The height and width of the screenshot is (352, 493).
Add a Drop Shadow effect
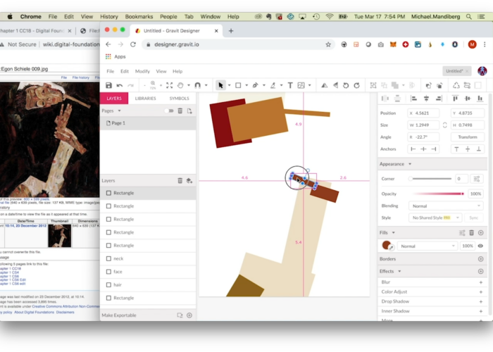click(x=481, y=301)
